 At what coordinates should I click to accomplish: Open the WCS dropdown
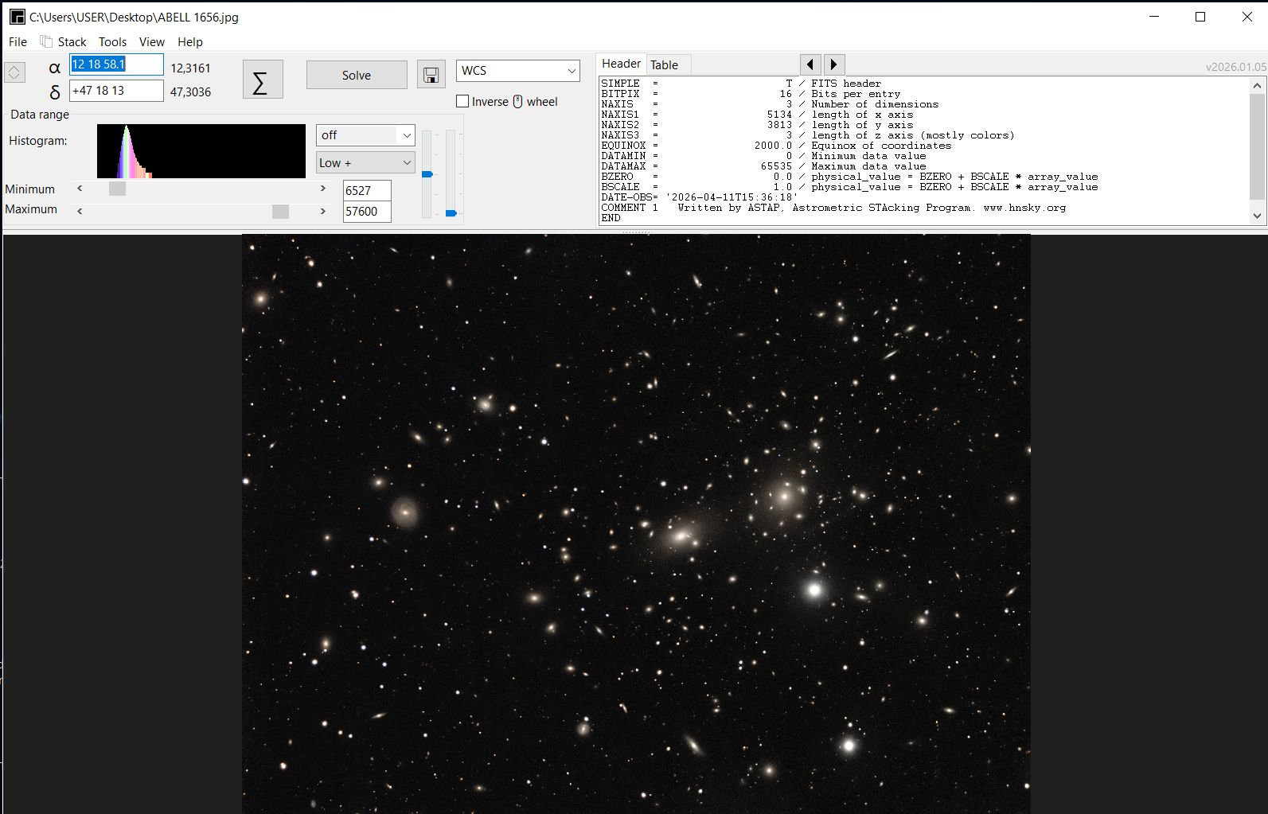(x=518, y=71)
